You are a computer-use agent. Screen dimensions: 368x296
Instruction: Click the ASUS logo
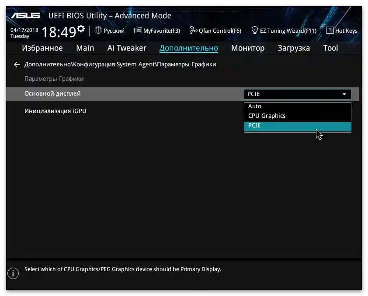point(26,15)
